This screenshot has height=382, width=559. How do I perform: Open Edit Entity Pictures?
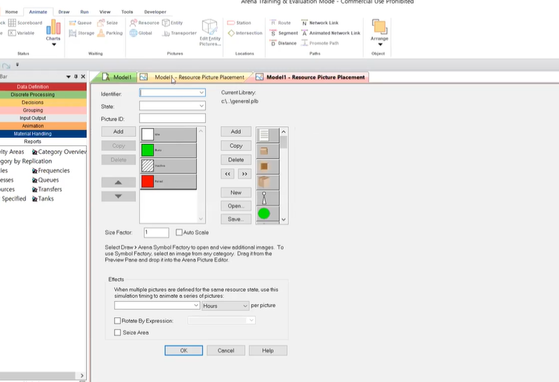210,32
